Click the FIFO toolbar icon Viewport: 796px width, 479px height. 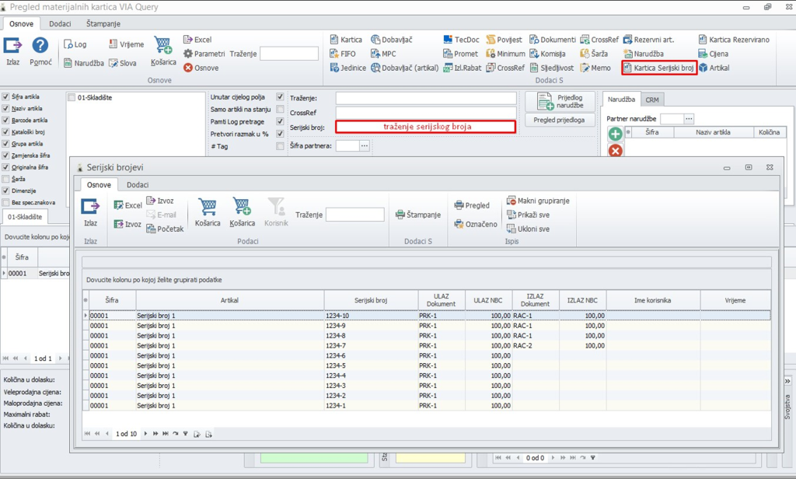333,54
